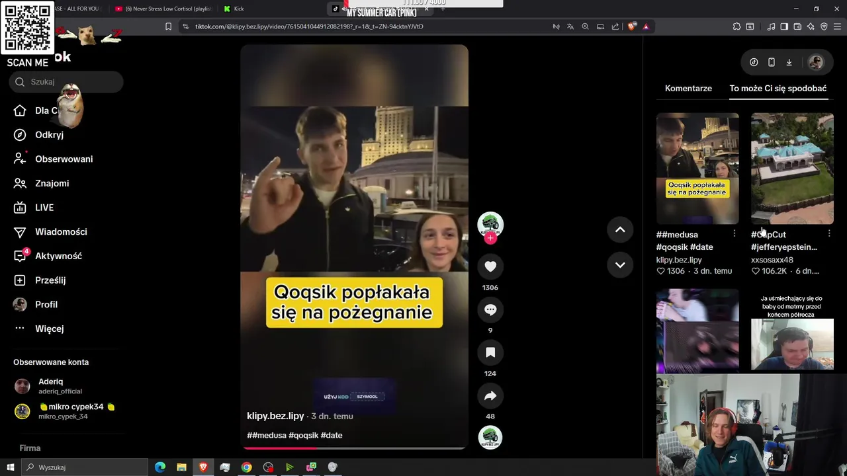Open the klipy.bez.lipy profile avatar beside the video

490,224
